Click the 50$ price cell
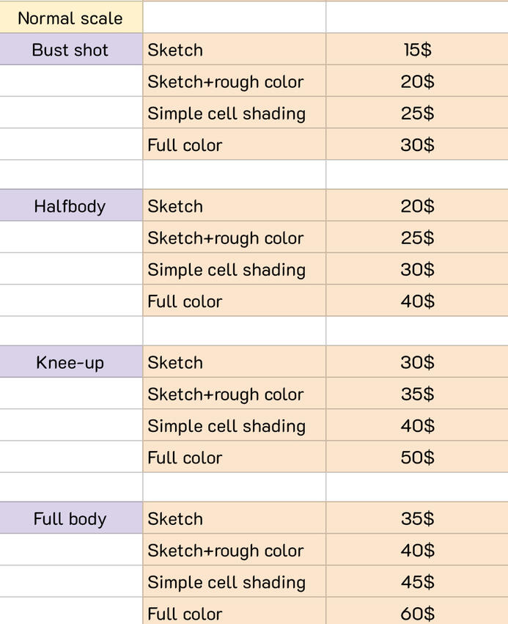The height and width of the screenshot is (624, 508). point(417,458)
